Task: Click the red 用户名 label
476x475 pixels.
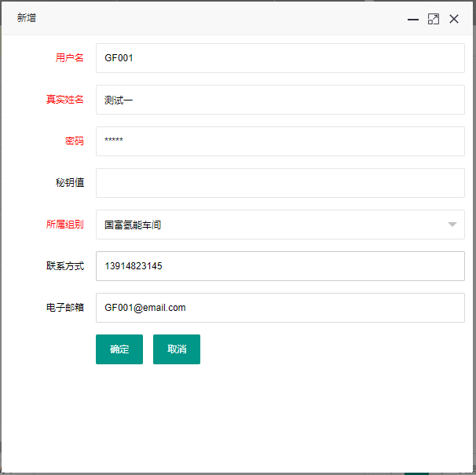Action: [x=70, y=57]
